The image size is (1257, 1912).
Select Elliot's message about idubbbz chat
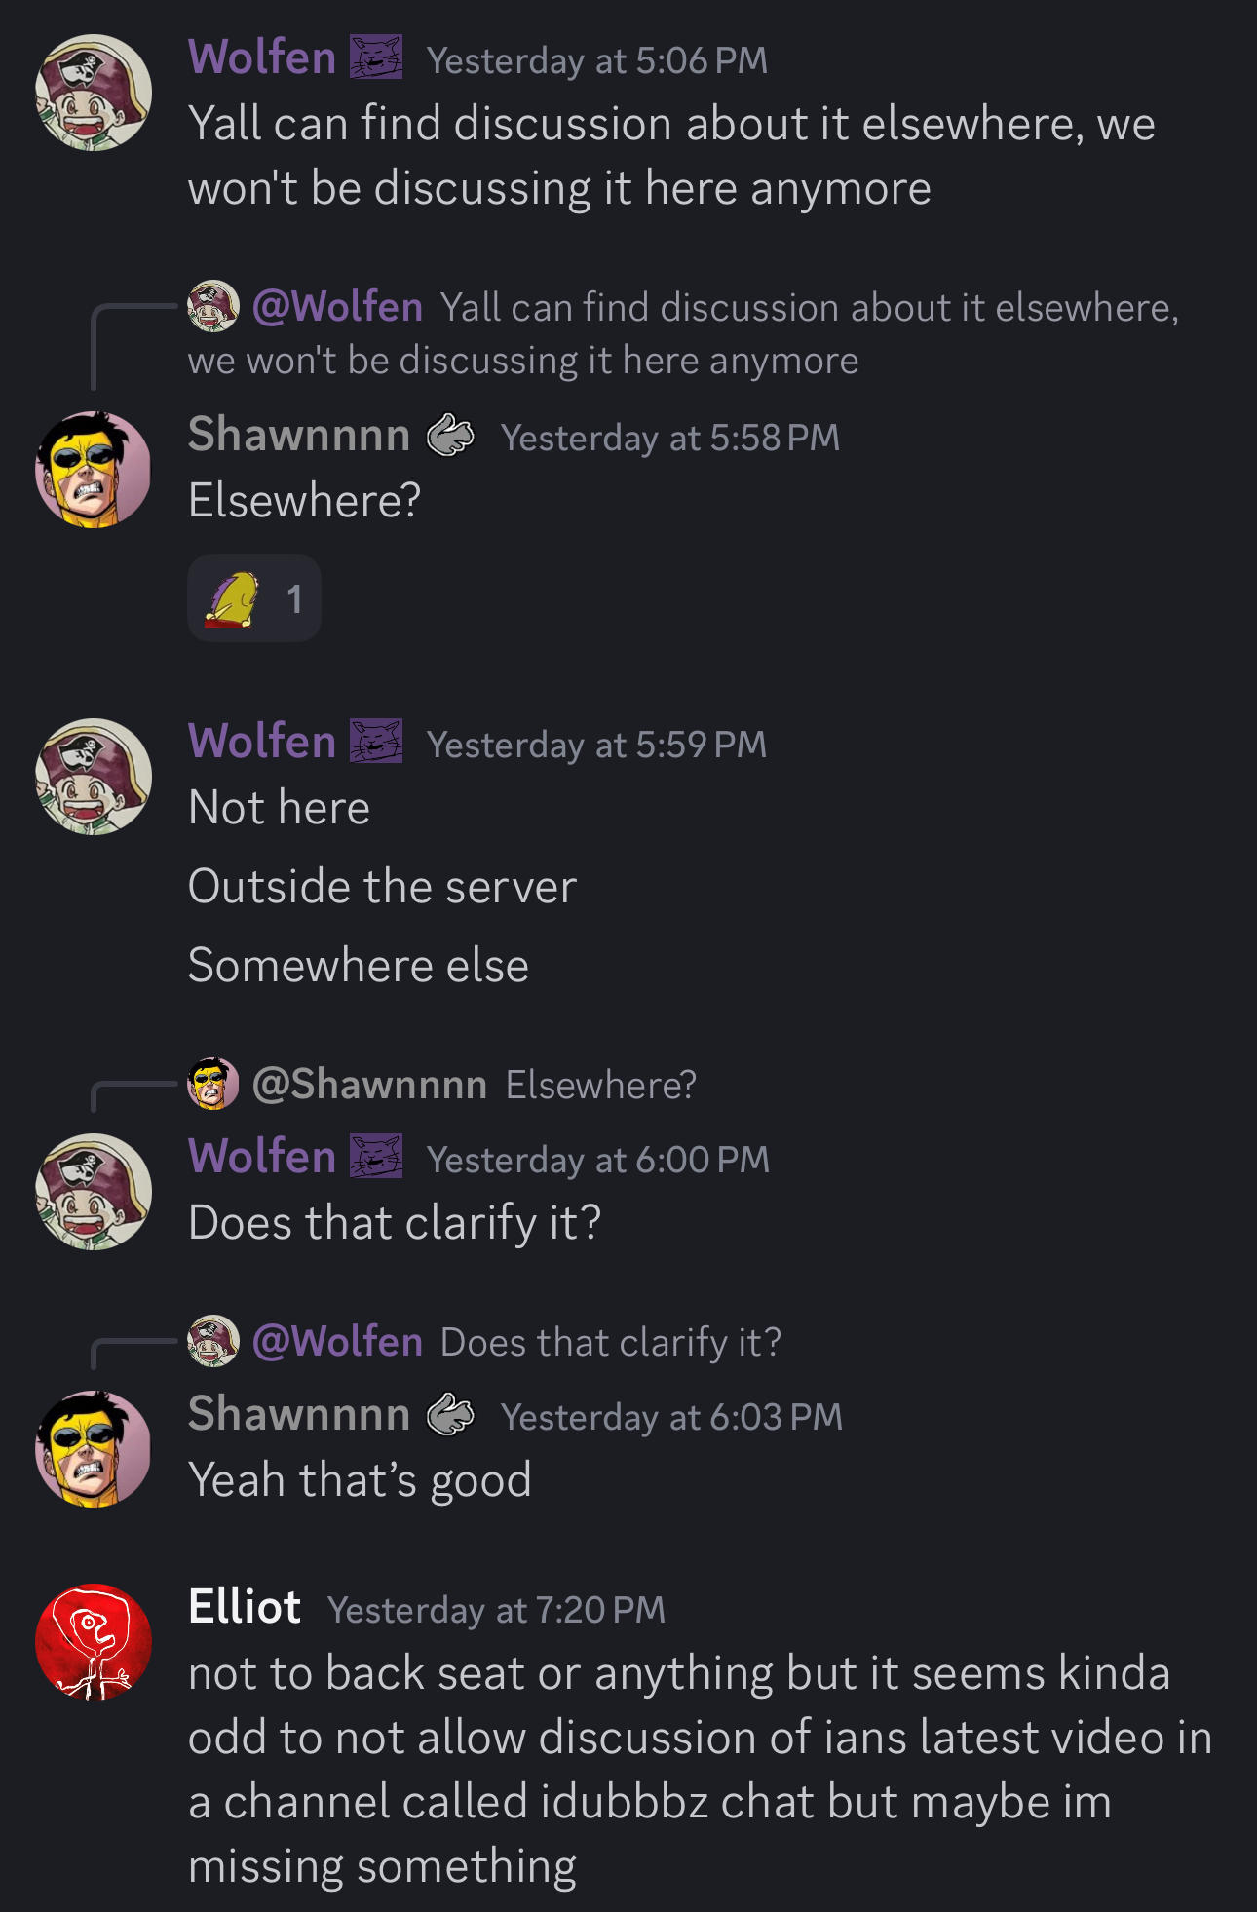[x=701, y=1769]
